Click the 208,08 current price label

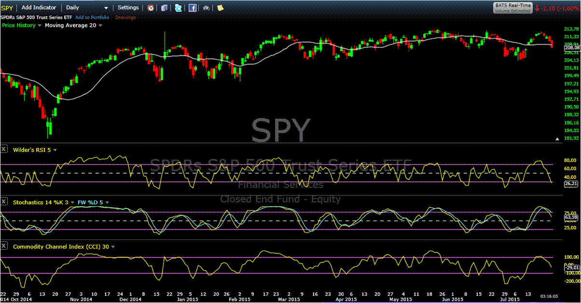pyautogui.click(x=572, y=48)
